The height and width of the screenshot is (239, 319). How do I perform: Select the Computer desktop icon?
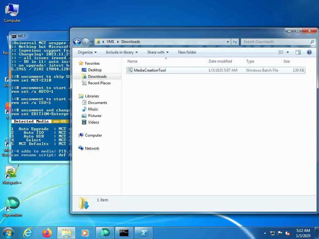(12, 13)
